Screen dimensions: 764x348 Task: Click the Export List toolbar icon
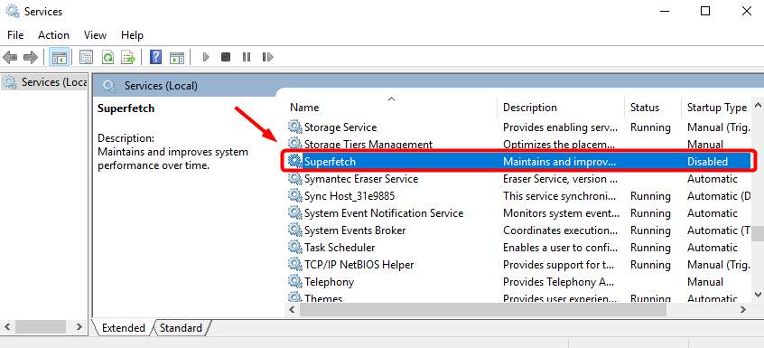[128, 58]
